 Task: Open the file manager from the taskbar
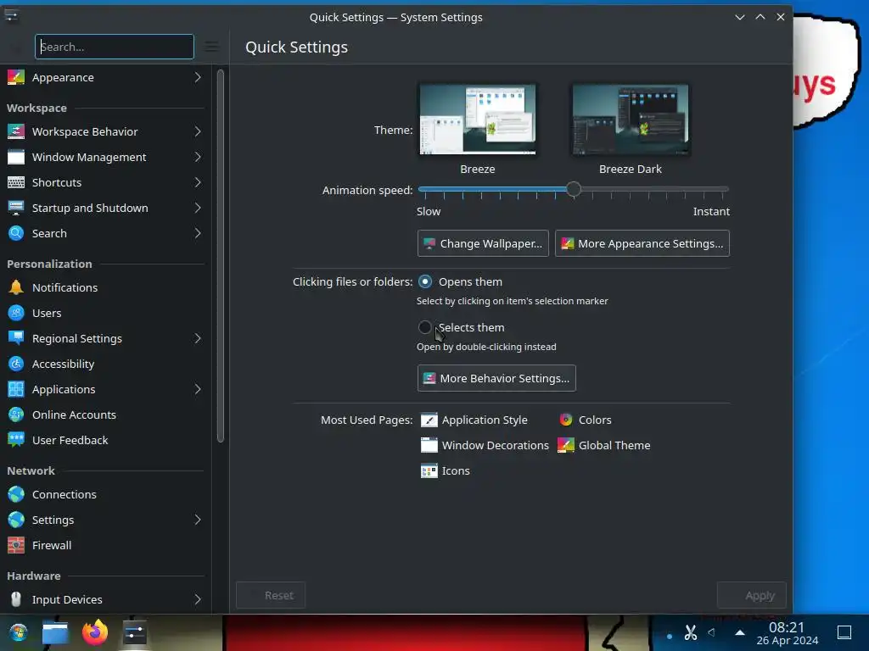click(x=55, y=632)
